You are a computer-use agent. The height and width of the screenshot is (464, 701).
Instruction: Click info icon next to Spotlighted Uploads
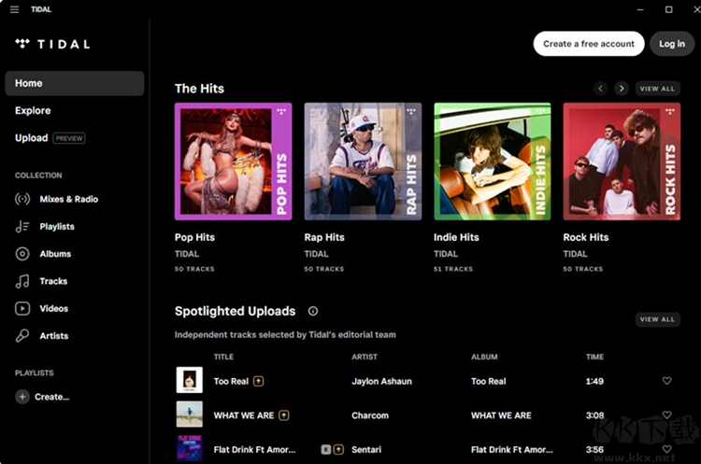(313, 311)
